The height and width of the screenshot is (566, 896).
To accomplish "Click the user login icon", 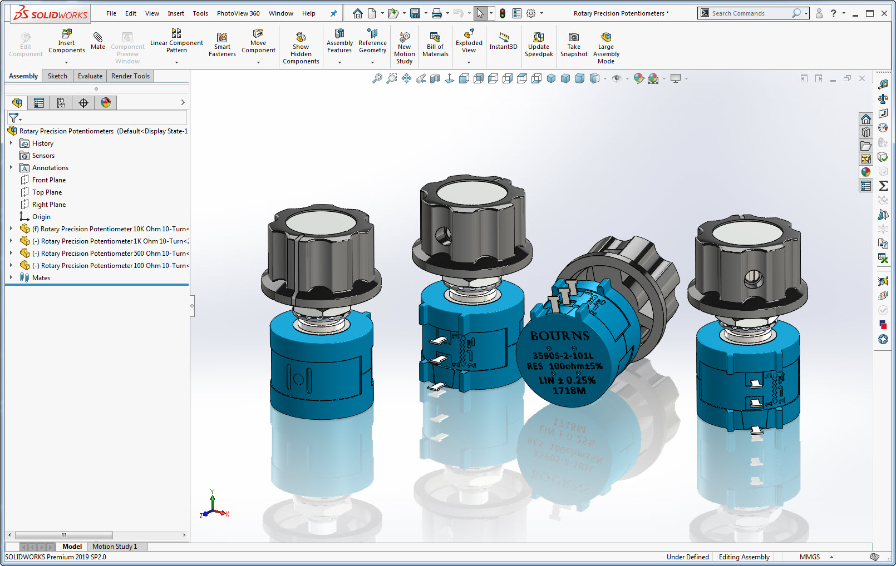I will (819, 13).
